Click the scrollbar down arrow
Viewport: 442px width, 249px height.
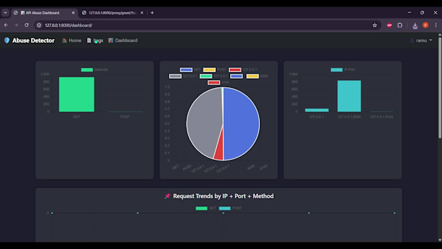pyautogui.click(x=440, y=240)
